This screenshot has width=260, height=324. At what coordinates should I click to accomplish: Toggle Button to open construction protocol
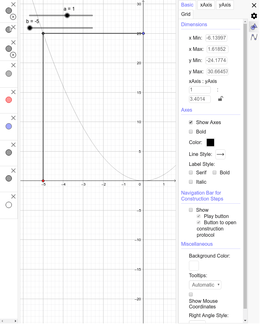click(x=199, y=222)
